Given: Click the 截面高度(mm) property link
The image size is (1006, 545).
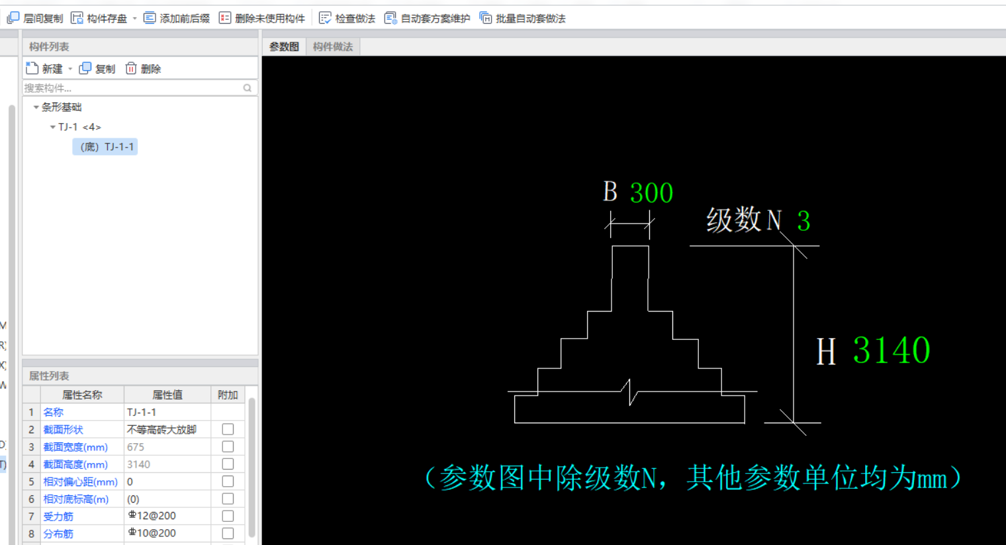Looking at the screenshot, I should (x=75, y=464).
